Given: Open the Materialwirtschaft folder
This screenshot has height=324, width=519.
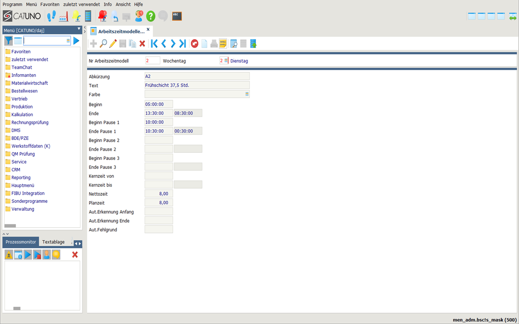Looking at the screenshot, I should coord(29,83).
